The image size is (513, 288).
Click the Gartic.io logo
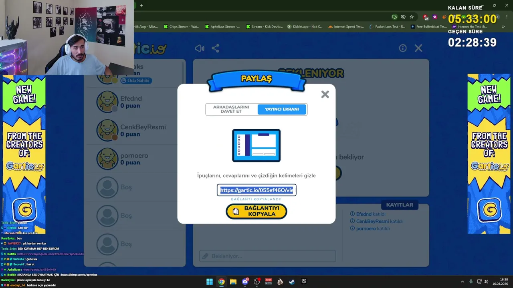click(x=150, y=49)
